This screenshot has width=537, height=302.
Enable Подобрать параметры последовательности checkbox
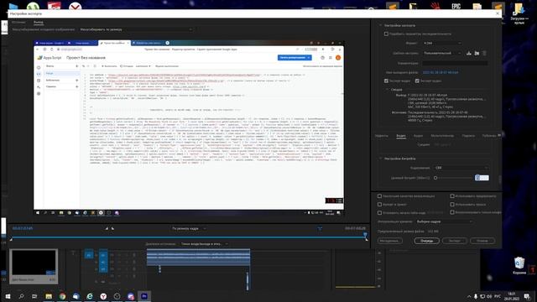click(386, 34)
